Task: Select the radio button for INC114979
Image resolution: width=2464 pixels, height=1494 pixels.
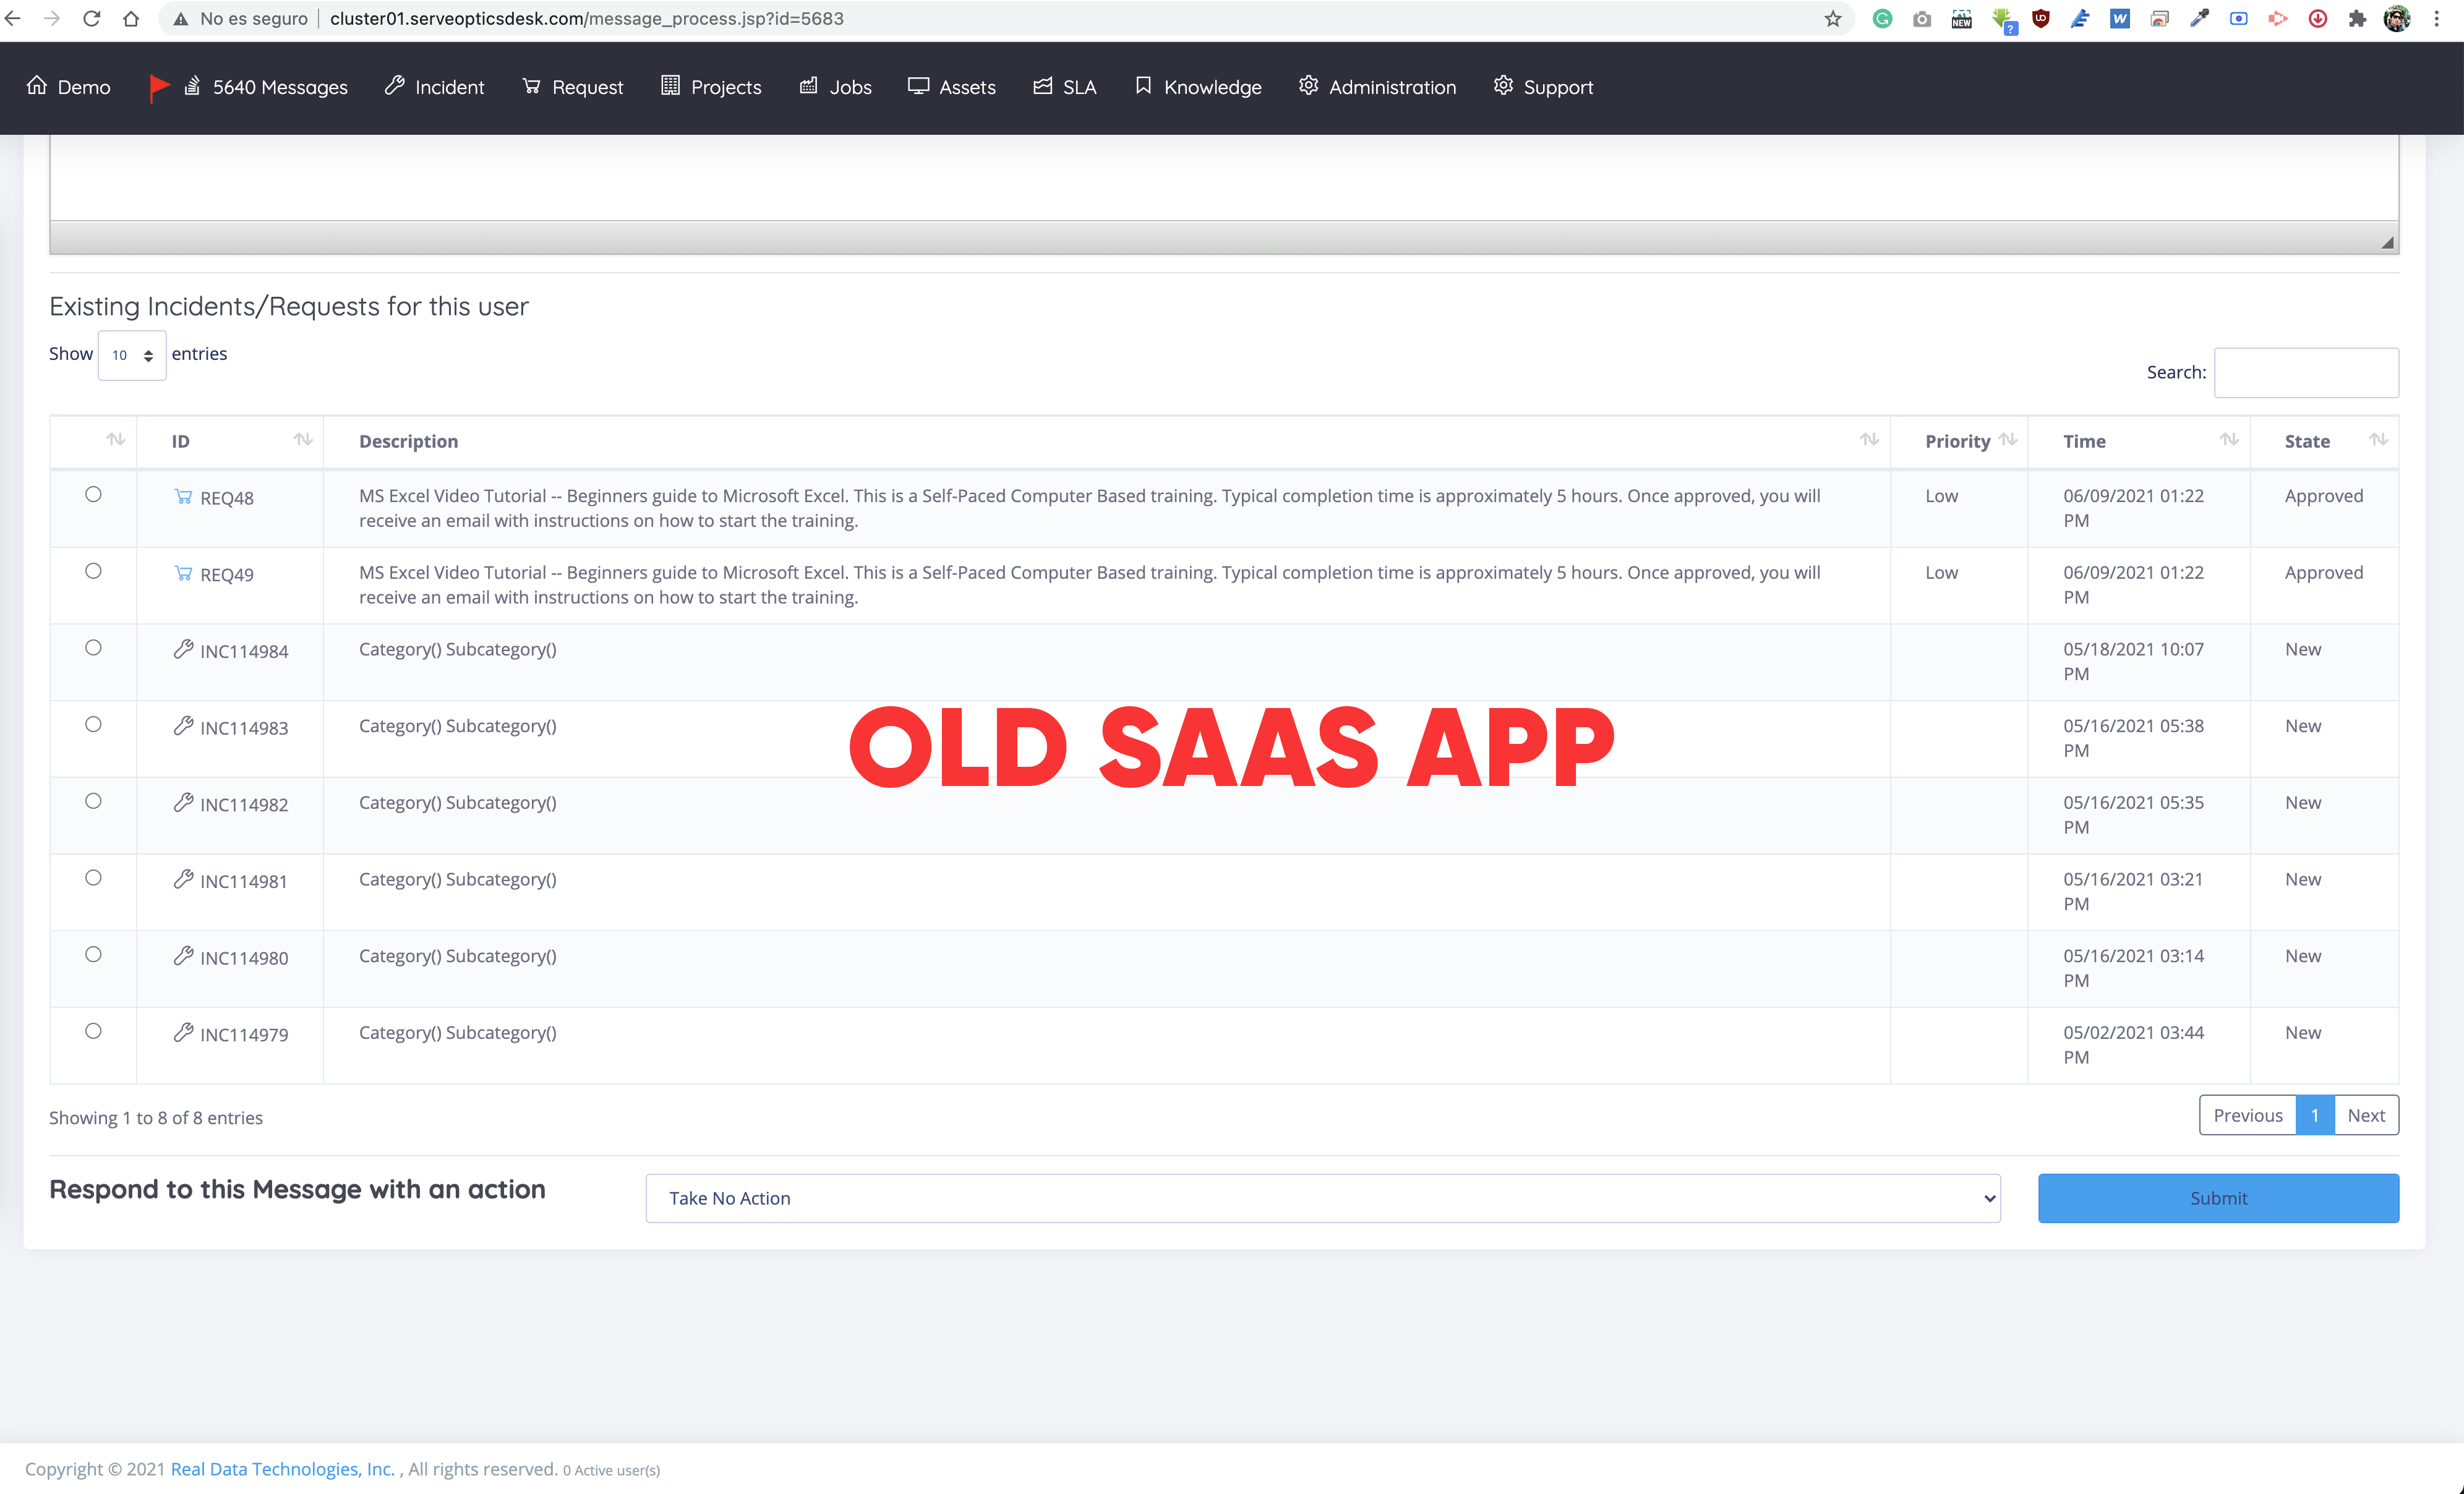Action: (93, 1031)
